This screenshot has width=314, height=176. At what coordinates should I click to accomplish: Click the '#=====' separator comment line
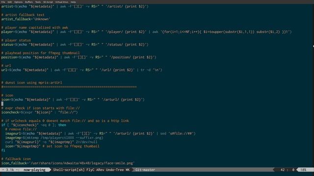(x=69, y=87)
